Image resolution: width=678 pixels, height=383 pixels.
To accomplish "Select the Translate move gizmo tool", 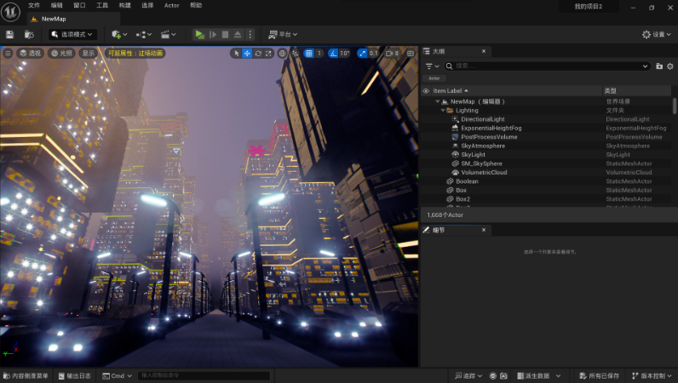I will [x=247, y=53].
